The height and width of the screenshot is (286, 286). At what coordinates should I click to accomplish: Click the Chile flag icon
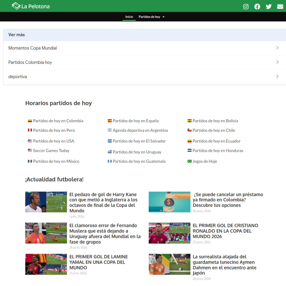tap(189, 130)
